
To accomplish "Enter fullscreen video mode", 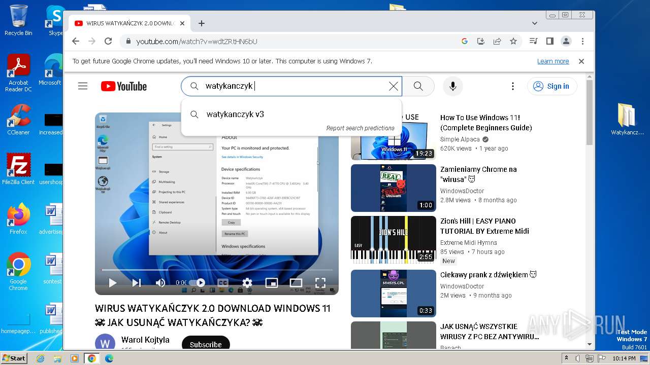I will [x=320, y=283].
